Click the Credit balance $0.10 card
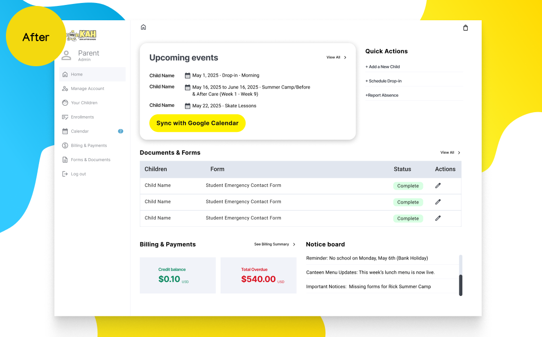 (x=178, y=275)
